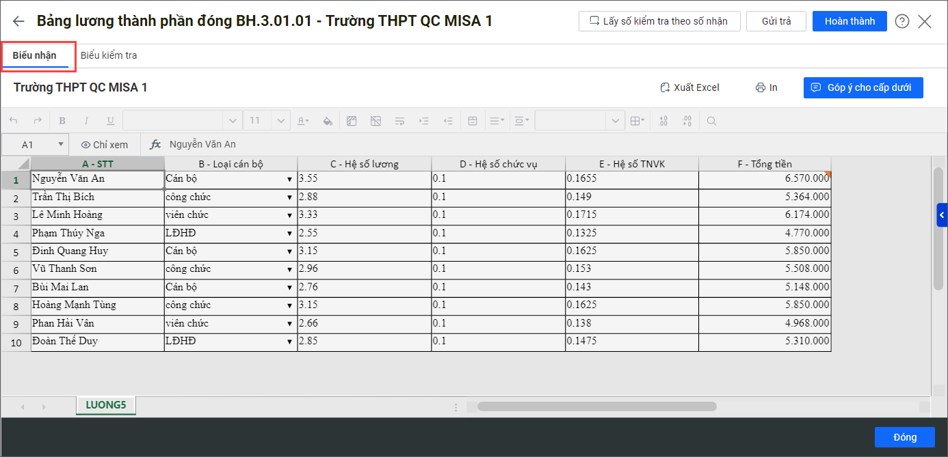Click the increase indent icon
Screen dimensions: 948x457
[x=424, y=121]
